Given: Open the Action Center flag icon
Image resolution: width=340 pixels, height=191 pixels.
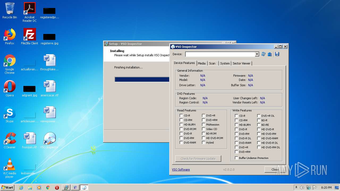Looking at the screenshot, I should pos(315,188).
